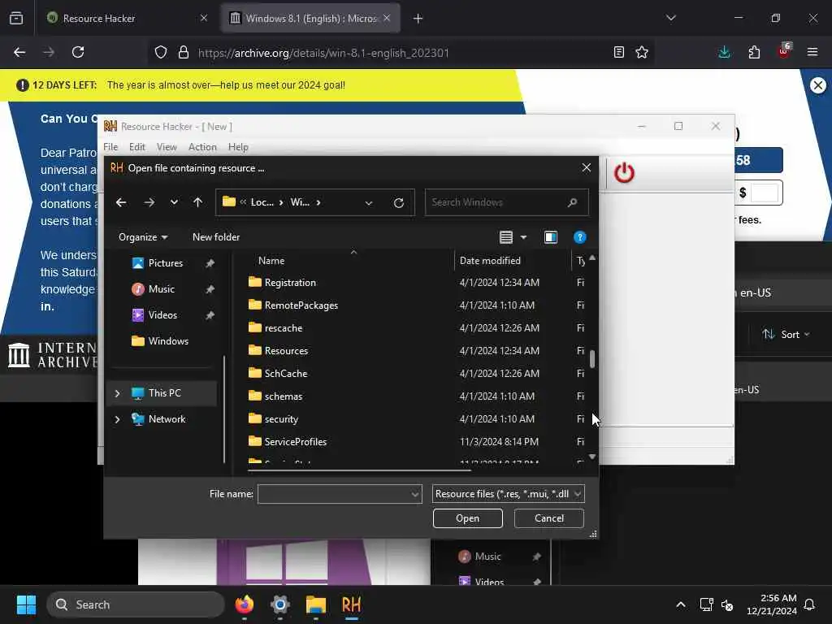Select Music in the navigation pane
The width and height of the screenshot is (832, 624).
tap(161, 289)
